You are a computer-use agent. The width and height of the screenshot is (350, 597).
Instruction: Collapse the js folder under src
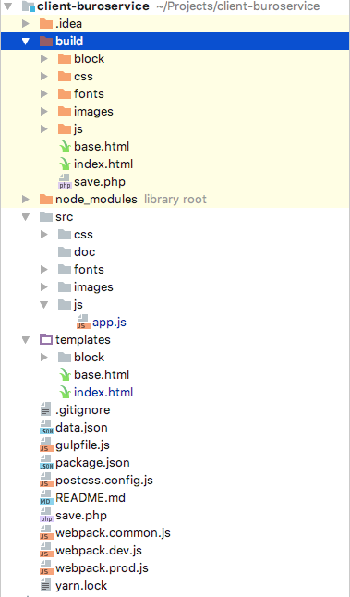click(44, 305)
